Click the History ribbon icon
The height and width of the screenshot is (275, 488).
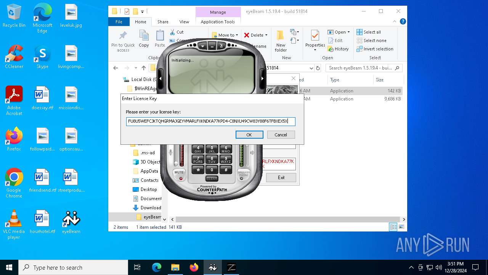tap(338, 49)
